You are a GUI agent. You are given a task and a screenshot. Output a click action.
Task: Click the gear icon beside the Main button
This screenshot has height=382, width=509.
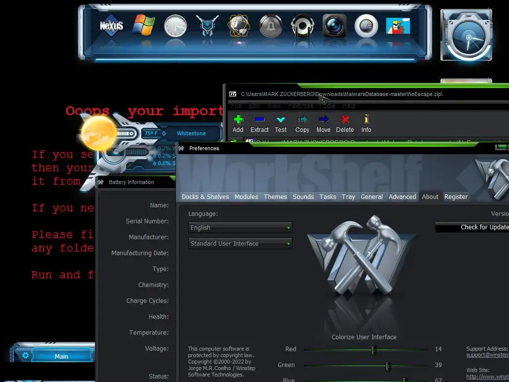click(x=25, y=355)
